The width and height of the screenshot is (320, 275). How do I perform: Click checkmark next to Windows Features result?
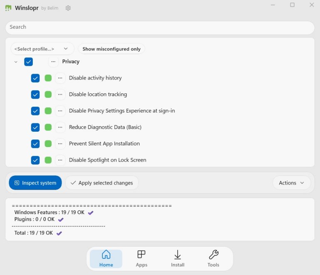(x=91, y=213)
